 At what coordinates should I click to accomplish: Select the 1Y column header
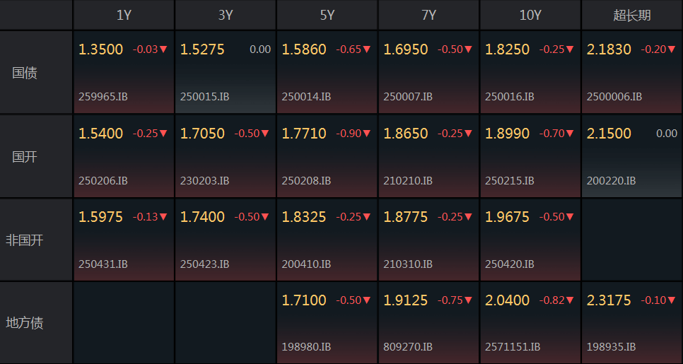(x=124, y=15)
